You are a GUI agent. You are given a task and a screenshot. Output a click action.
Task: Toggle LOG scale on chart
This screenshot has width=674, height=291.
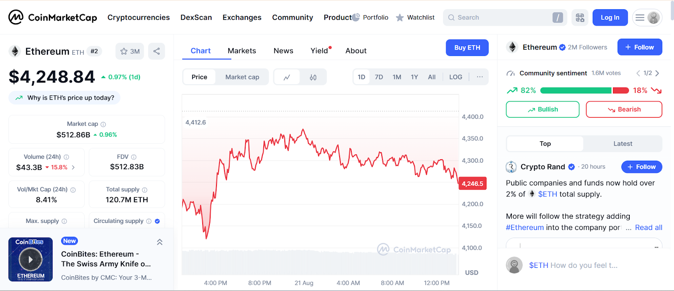456,77
